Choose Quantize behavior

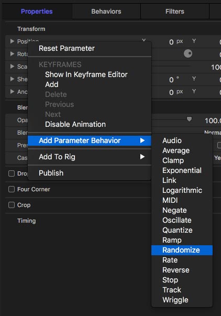pos(182,230)
